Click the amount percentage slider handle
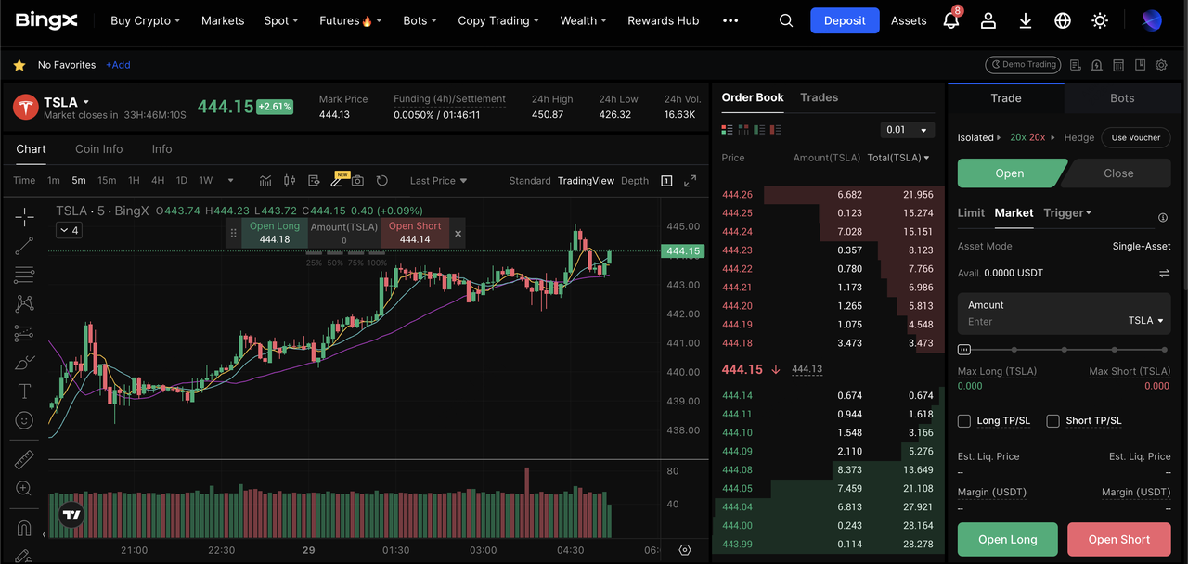1188x564 pixels. click(964, 350)
